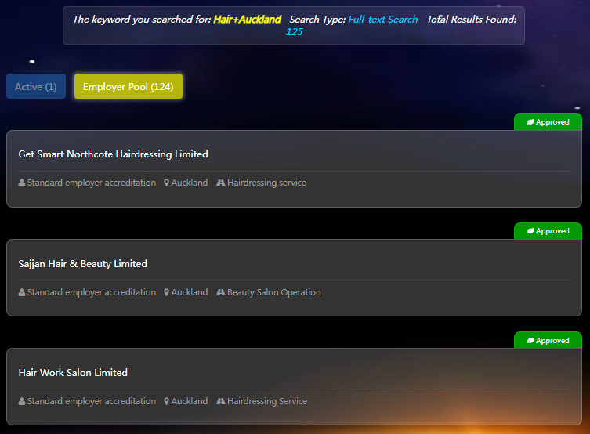590x434 pixels.
Task: Click Approved badge above Sajjan Hair card
Action: [x=548, y=231]
